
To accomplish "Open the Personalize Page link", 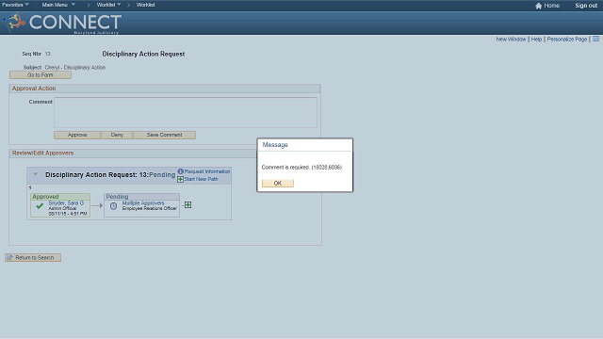I will 567,40.
